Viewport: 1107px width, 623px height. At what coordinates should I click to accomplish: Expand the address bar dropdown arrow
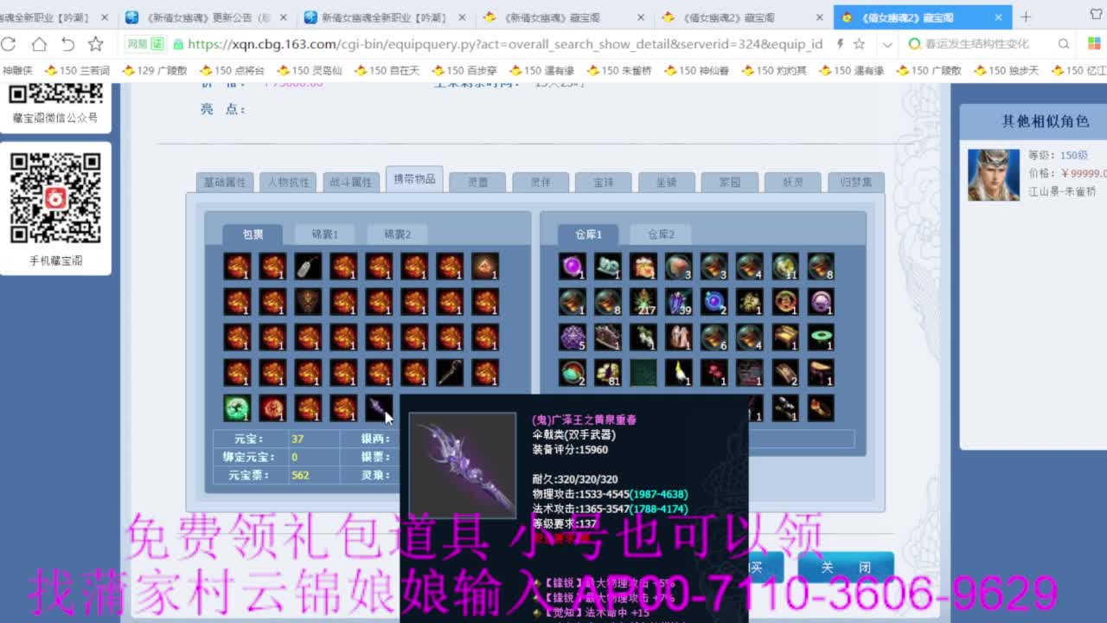click(887, 44)
